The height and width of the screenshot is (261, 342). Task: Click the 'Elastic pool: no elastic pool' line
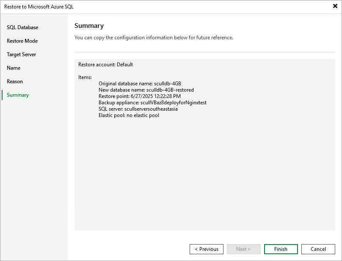point(129,115)
